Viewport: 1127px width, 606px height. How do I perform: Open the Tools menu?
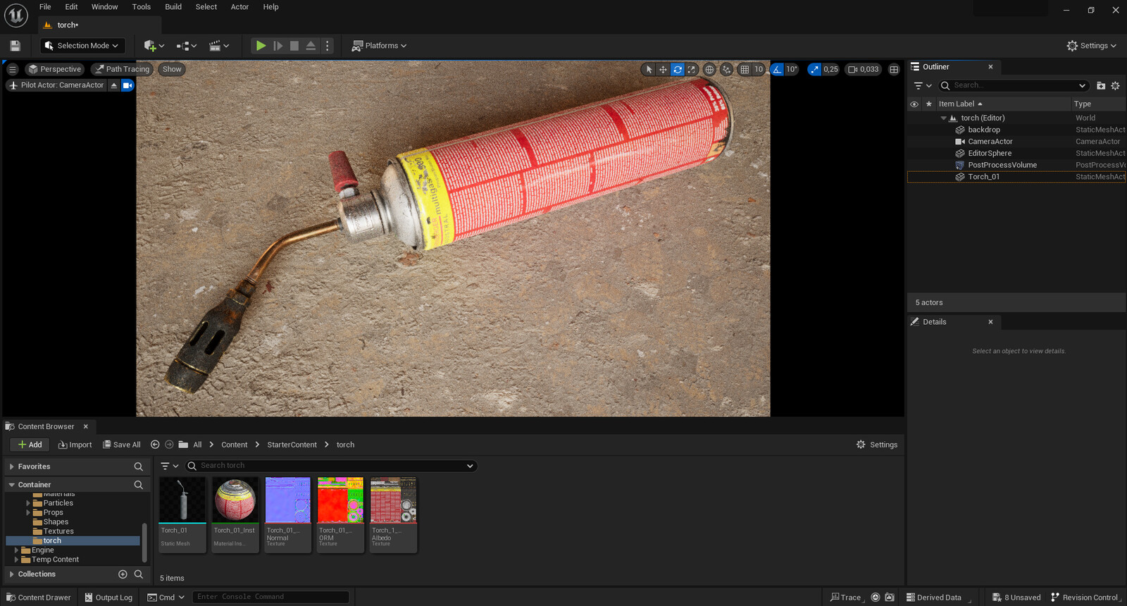(x=142, y=7)
